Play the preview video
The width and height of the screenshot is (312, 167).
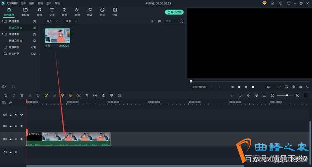click(246, 87)
